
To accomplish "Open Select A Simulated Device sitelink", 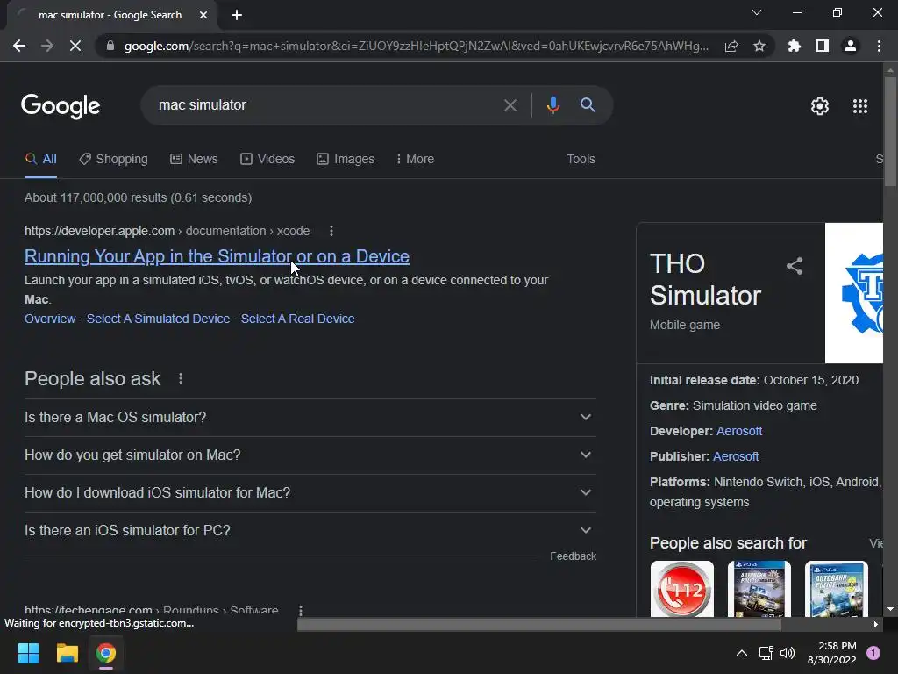I will [x=158, y=319].
